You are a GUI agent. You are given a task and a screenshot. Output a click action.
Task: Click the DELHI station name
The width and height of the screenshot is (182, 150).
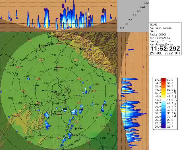pos(153,25)
